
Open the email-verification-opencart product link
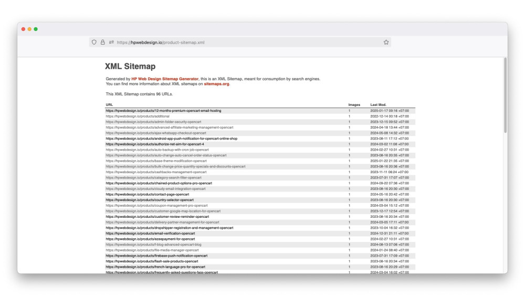click(x=150, y=234)
